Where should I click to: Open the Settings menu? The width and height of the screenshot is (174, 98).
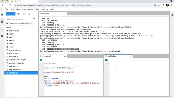[x=45, y=9]
